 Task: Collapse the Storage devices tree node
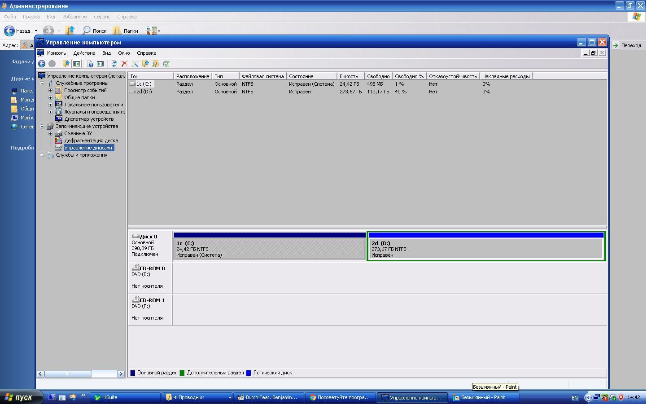point(42,126)
